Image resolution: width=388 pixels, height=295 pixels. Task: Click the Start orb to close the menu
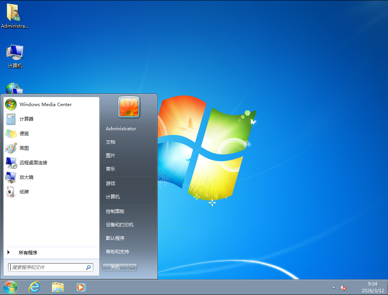pos(10,287)
